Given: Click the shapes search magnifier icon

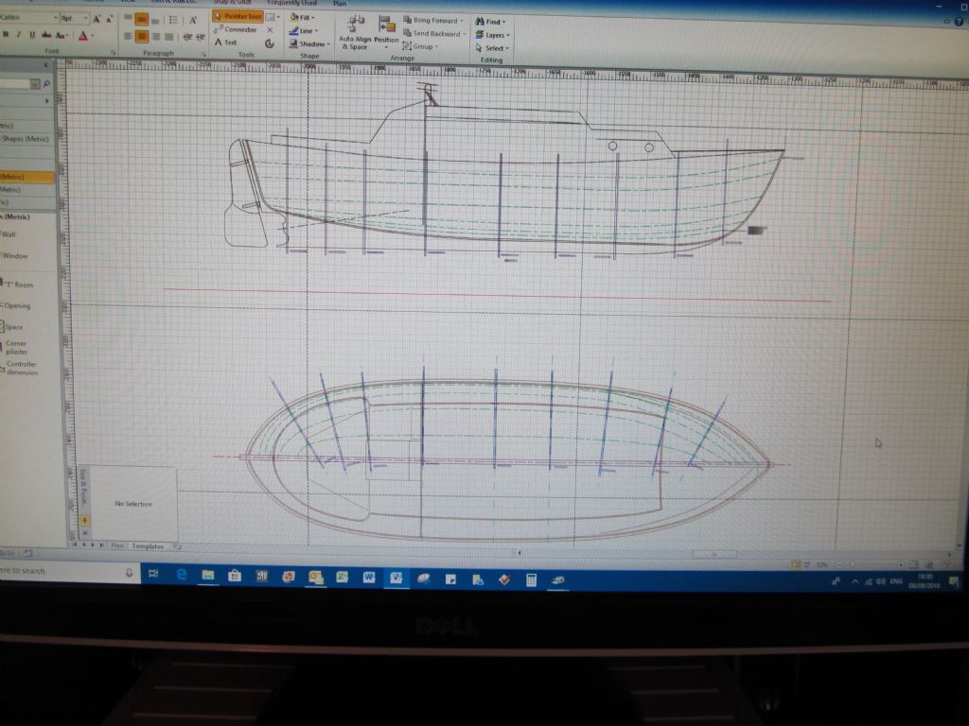Looking at the screenshot, I should click(46, 84).
